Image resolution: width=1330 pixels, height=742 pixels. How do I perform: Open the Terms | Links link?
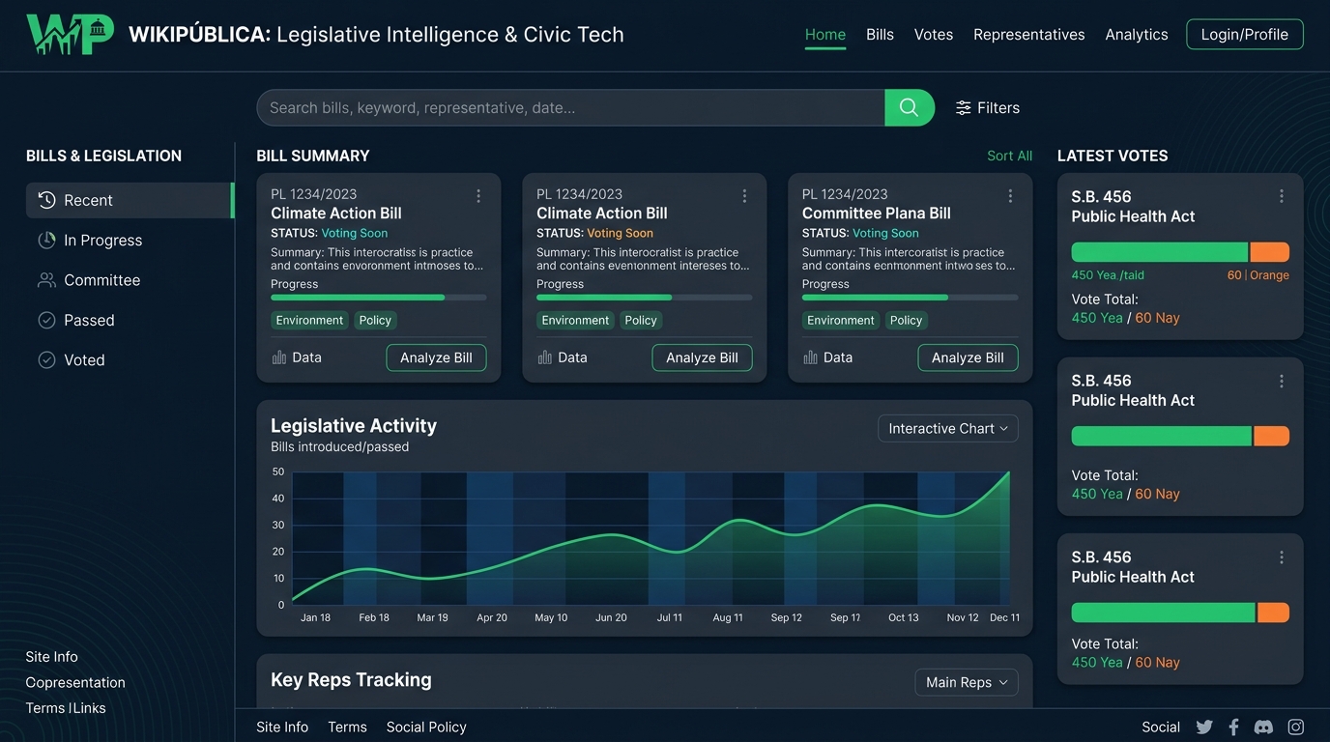pyautogui.click(x=66, y=708)
